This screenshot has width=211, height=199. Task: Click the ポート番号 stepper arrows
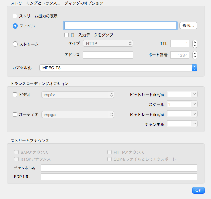195,55
